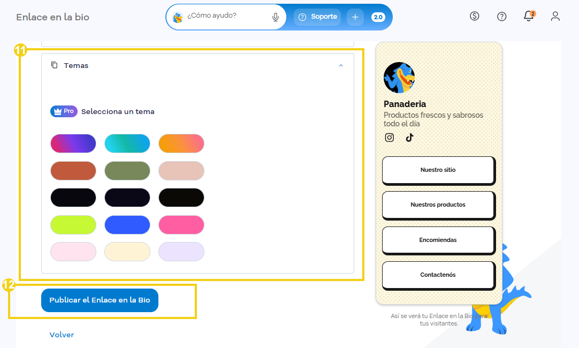Focus the ¿Cómo ayudo? search field
Image resolution: width=579 pixels, height=348 pixels.
pos(227,16)
